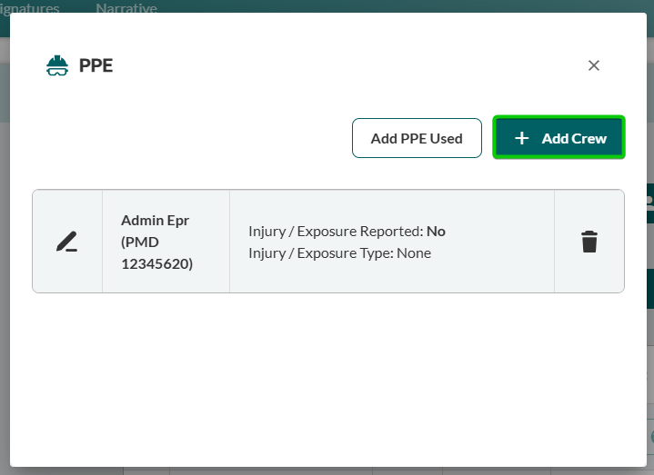
Task: Click the PPE helmet and goggles icon
Action: (x=57, y=65)
